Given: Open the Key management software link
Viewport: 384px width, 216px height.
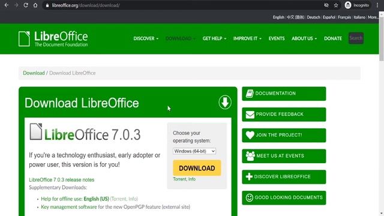Looking at the screenshot, I should [69, 207].
